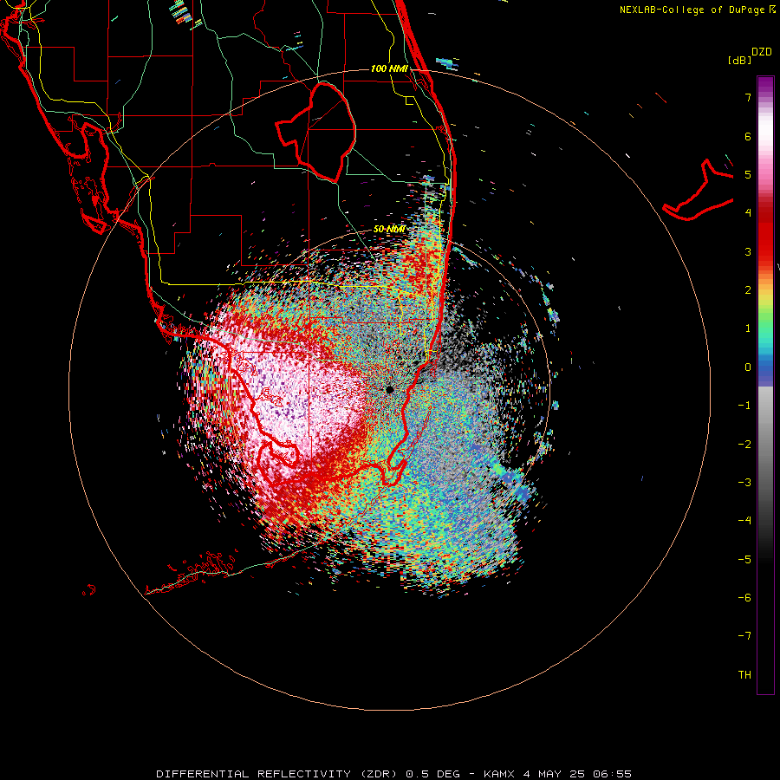Click the 5 value on the color scale

tap(748, 174)
